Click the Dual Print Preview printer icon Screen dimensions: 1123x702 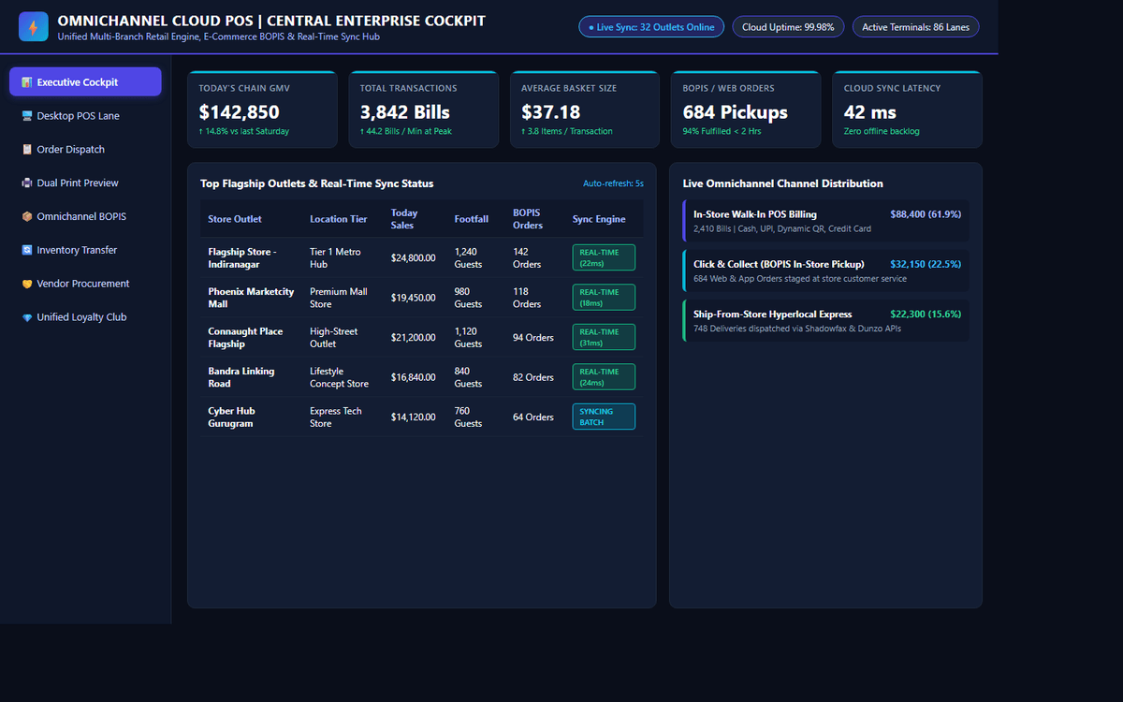(27, 183)
